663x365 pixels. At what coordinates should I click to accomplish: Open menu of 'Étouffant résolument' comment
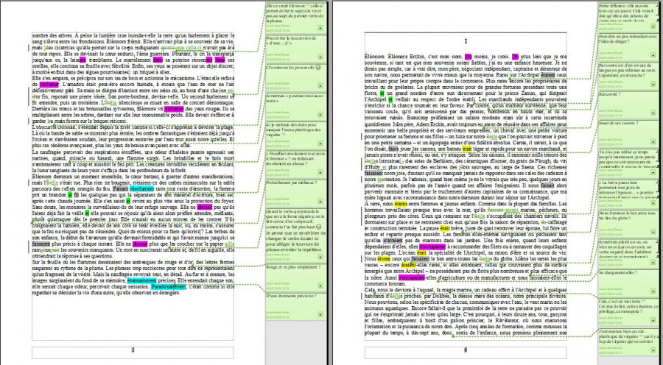320,172
